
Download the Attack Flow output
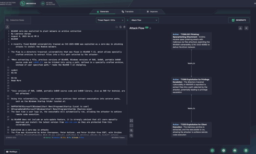click(x=240, y=28)
